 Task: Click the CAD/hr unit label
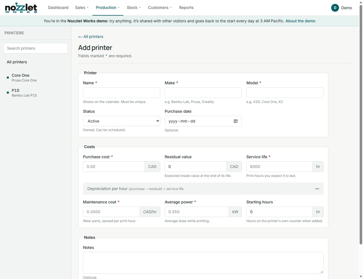[x=150, y=212]
